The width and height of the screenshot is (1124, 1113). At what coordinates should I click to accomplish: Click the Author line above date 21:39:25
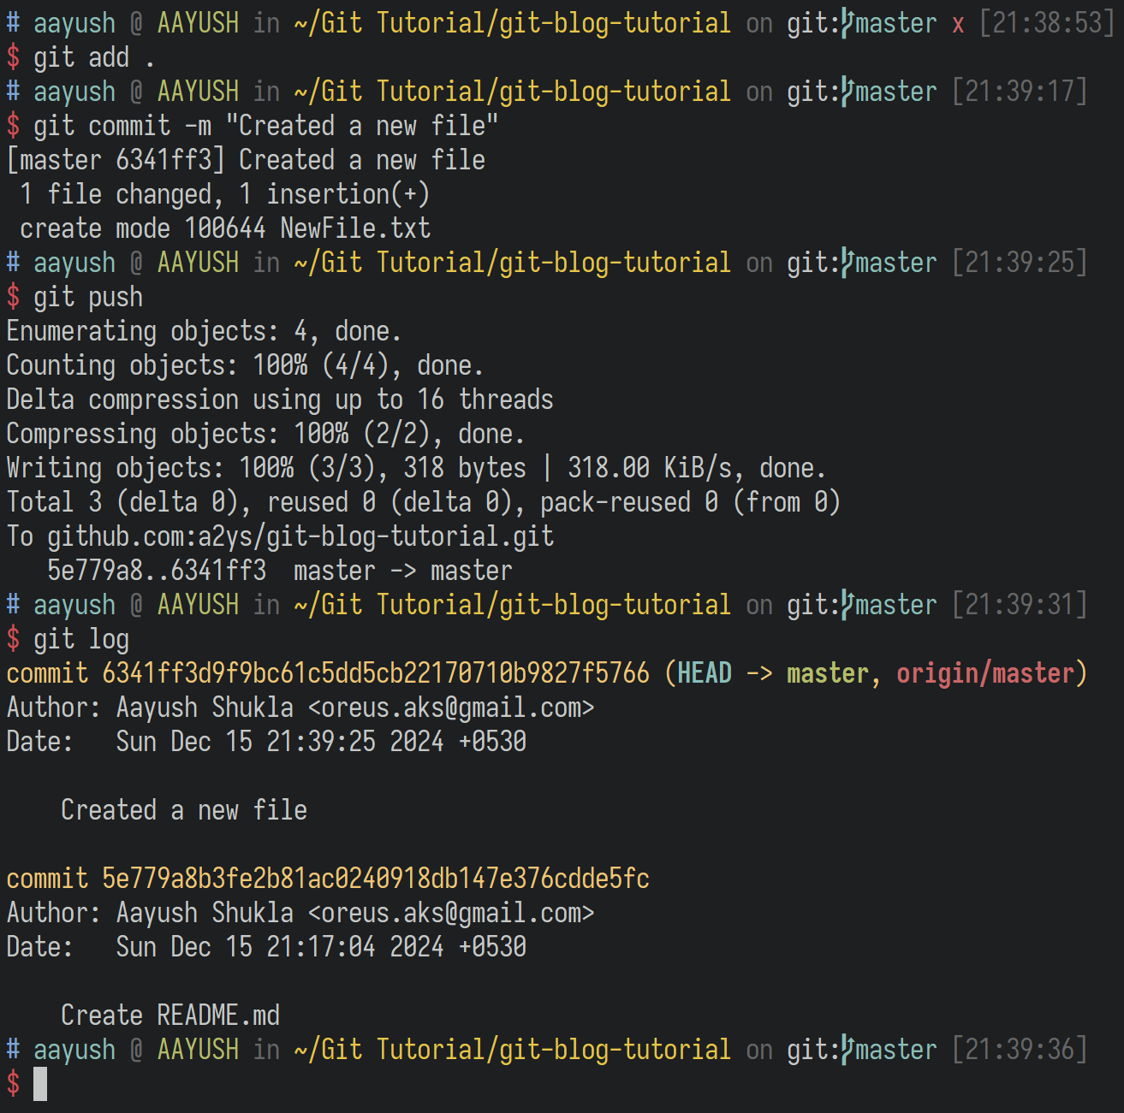(300, 707)
